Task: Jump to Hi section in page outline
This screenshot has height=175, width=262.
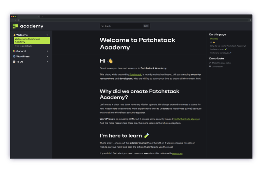Action: click(212, 42)
